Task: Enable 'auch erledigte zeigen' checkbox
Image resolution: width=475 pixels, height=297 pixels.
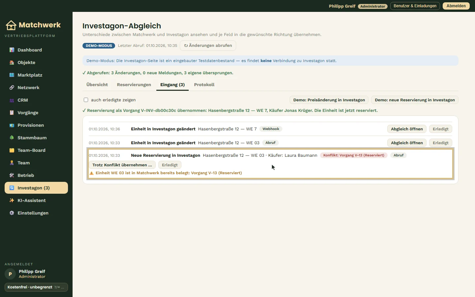Action: click(x=86, y=100)
